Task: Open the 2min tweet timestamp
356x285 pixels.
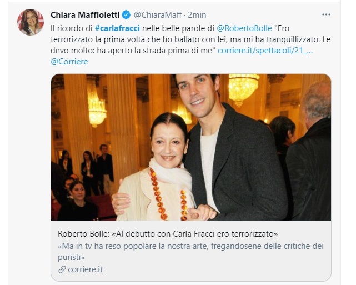Action: (197, 15)
